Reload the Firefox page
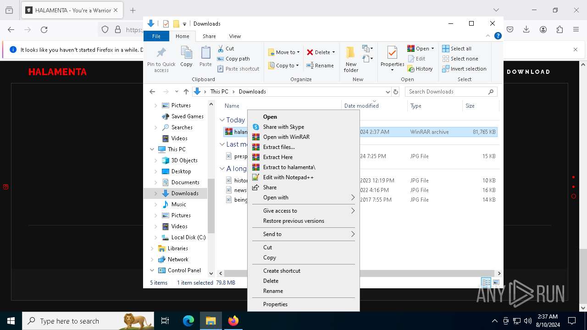Screen dimensions: 587x330 click(x=44, y=29)
